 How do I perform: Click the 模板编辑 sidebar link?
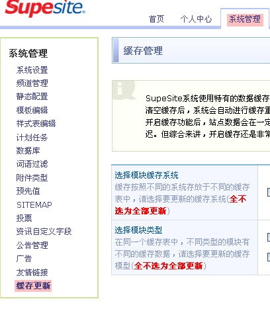(x=32, y=111)
